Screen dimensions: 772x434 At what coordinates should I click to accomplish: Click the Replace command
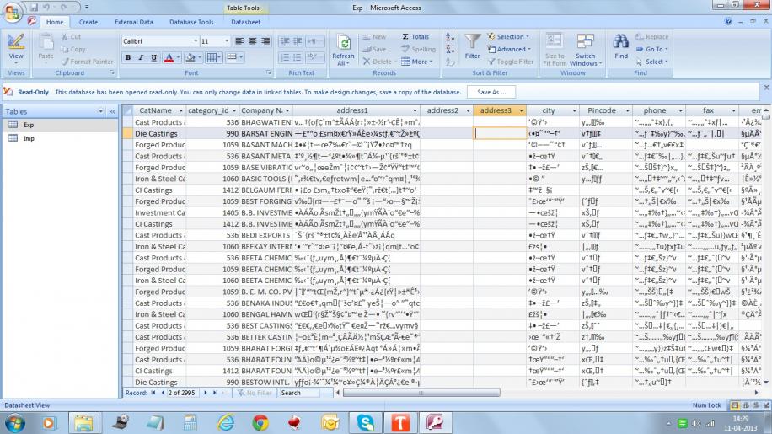[x=651, y=37]
